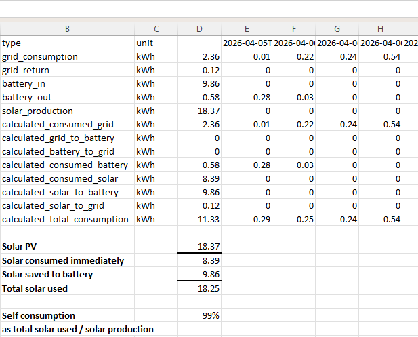Click the 2026-04-05T date cell in column E

point(247,43)
